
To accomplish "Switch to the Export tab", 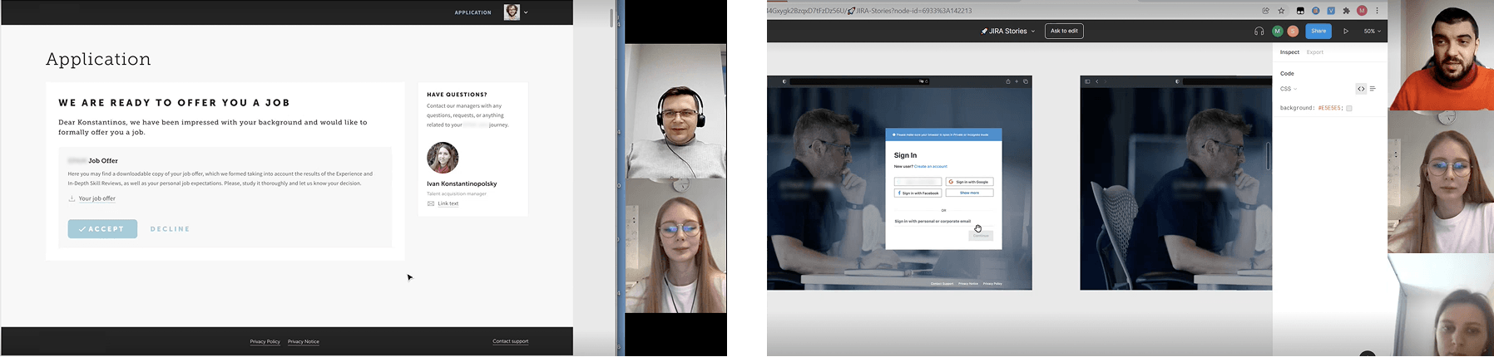I will (x=1314, y=52).
